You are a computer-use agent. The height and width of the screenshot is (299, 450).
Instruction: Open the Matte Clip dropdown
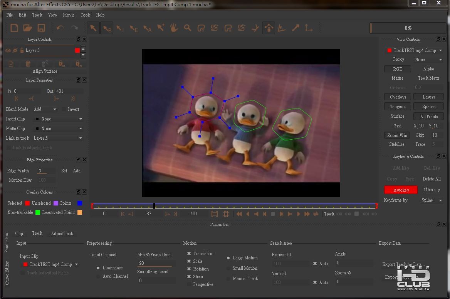(x=59, y=129)
